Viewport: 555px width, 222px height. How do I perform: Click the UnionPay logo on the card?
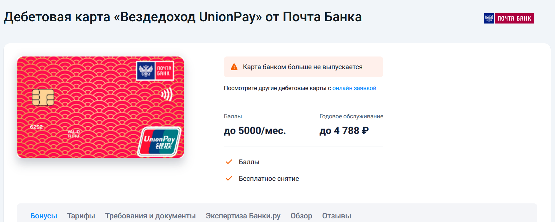pos(159,142)
